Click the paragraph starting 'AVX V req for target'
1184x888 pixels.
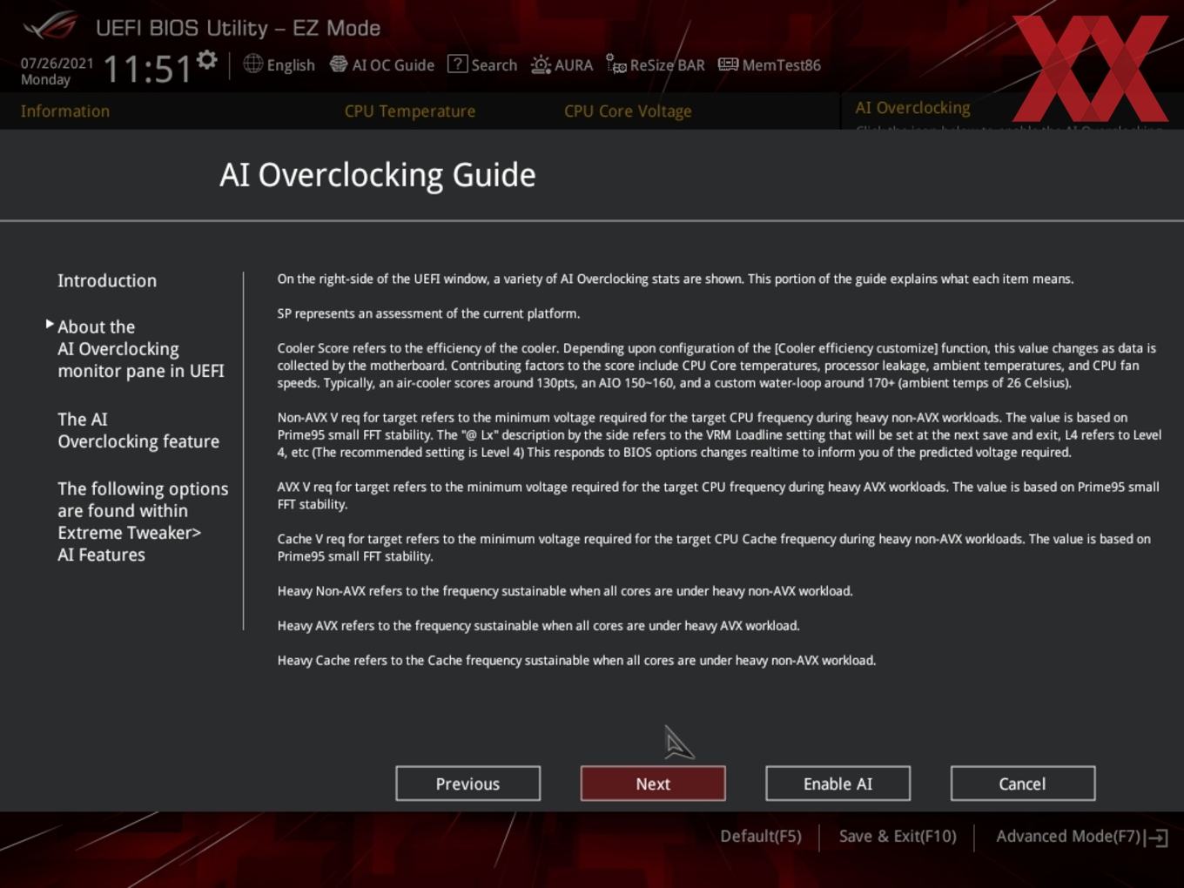pyautogui.click(x=718, y=495)
